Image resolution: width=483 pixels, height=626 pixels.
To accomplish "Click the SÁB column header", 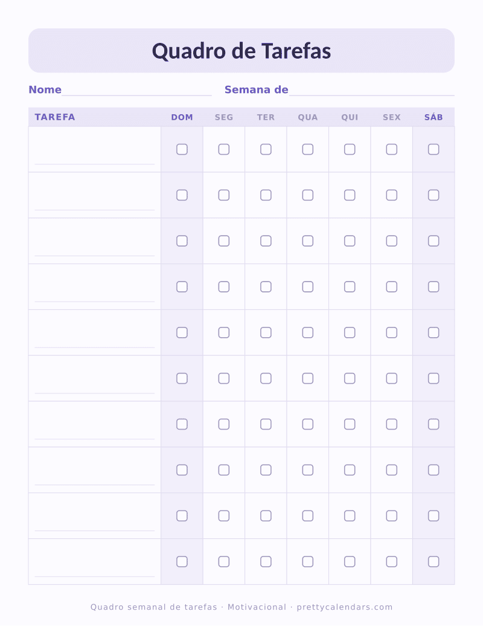I will 433,117.
